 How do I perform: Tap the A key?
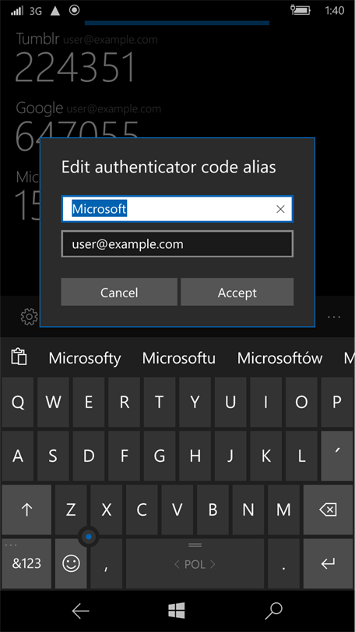[18, 456]
